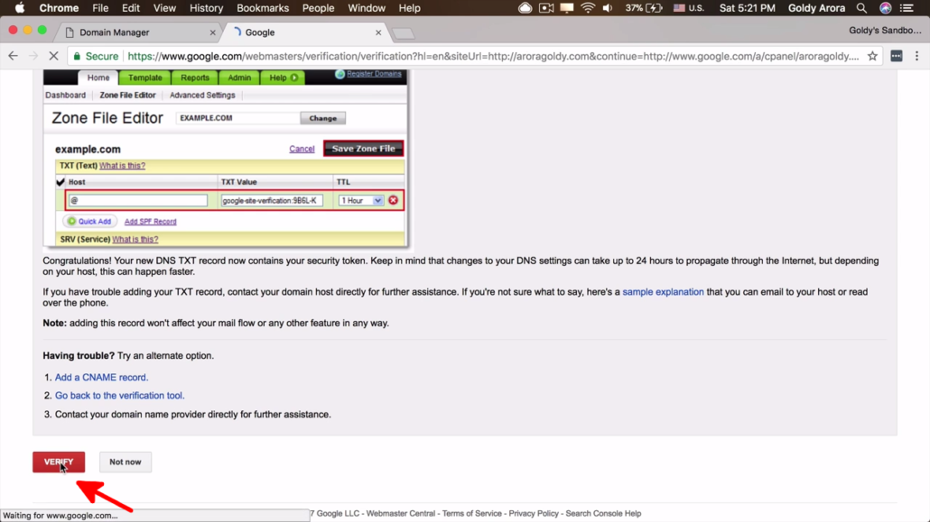Screen dimensions: 930x522
Task: Open the Chrome menu in menu bar
Action: (x=59, y=8)
